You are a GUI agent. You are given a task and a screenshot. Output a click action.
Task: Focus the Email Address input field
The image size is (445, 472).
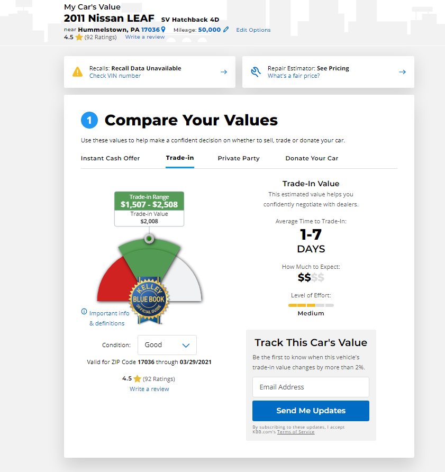pyautogui.click(x=311, y=387)
